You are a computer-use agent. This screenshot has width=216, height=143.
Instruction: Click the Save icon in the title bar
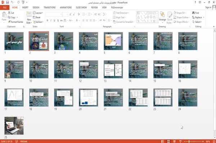pos(8,3)
